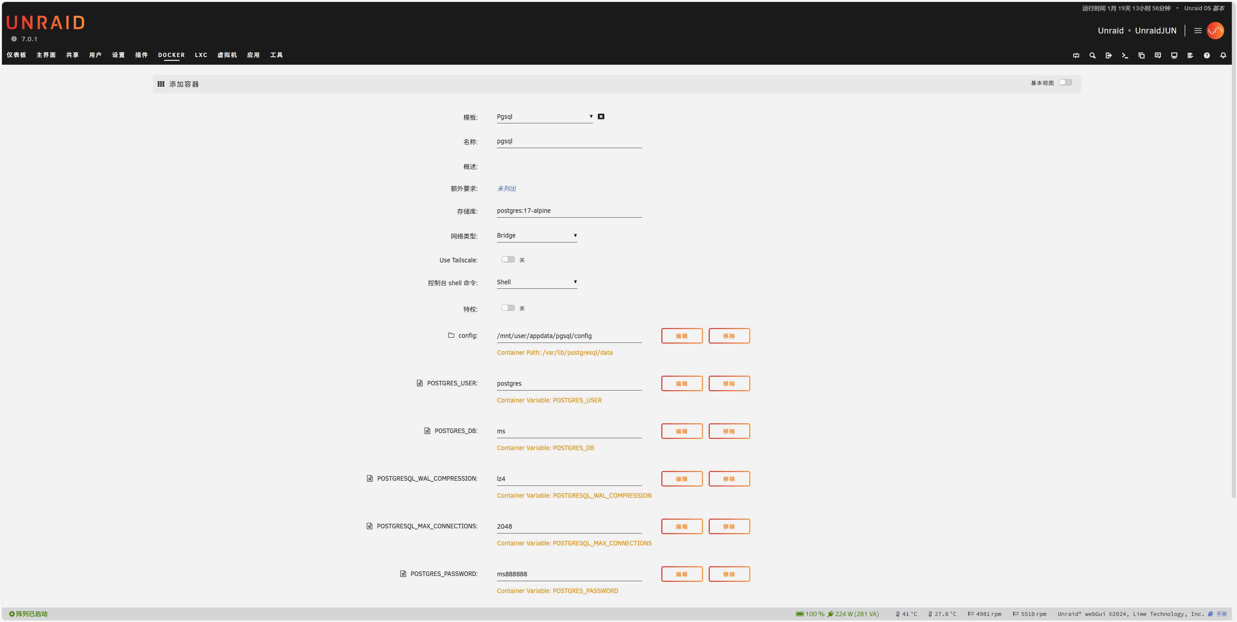Click the help question mark icon
1237x622 pixels.
coord(1207,55)
